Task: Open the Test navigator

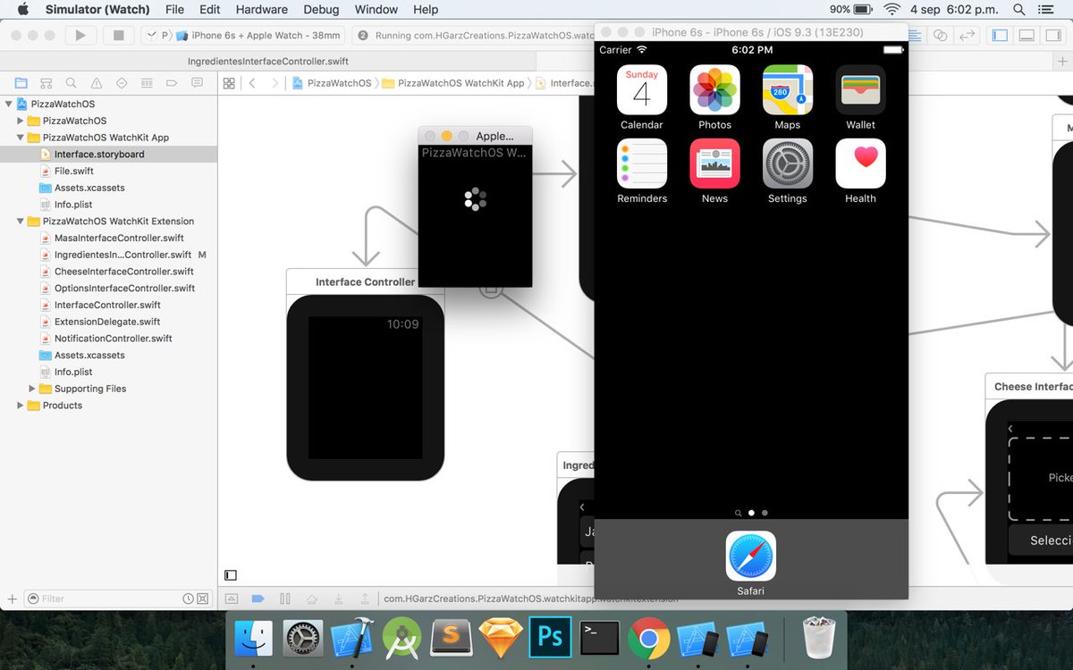Action: point(122,83)
